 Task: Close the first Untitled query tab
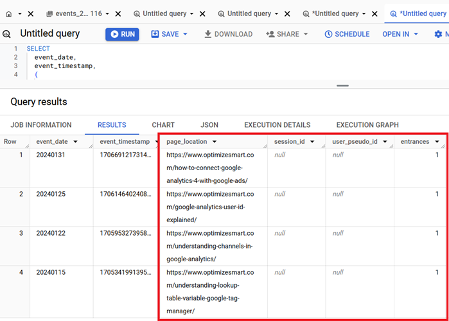click(202, 13)
